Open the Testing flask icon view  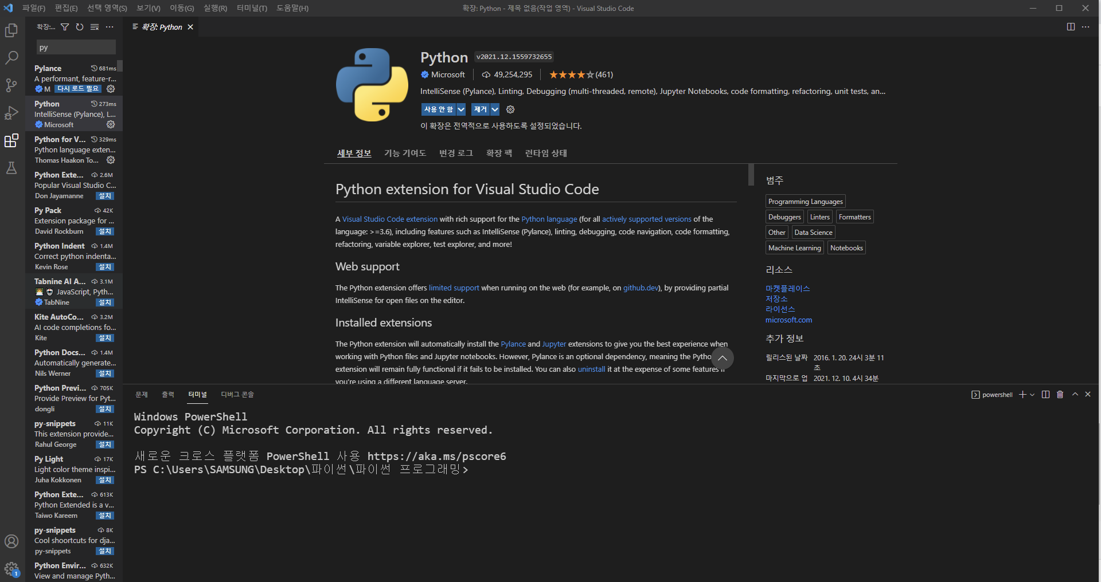tap(11, 168)
